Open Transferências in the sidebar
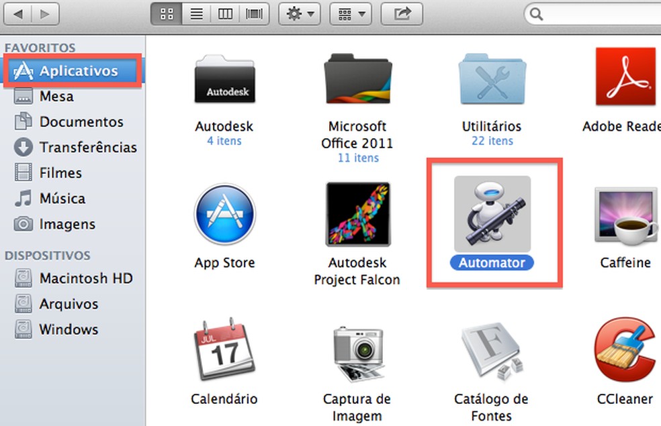The image size is (661, 426). click(x=73, y=148)
